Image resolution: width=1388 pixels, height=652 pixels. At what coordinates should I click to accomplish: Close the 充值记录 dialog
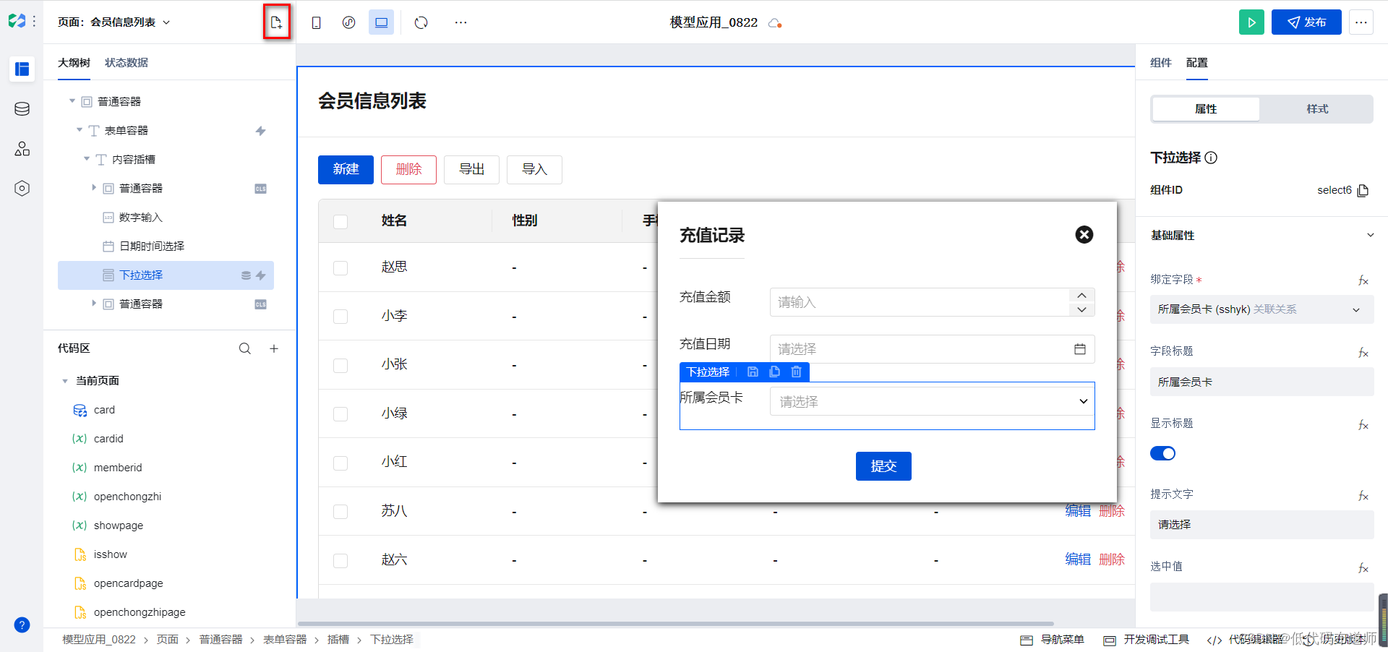[1084, 234]
